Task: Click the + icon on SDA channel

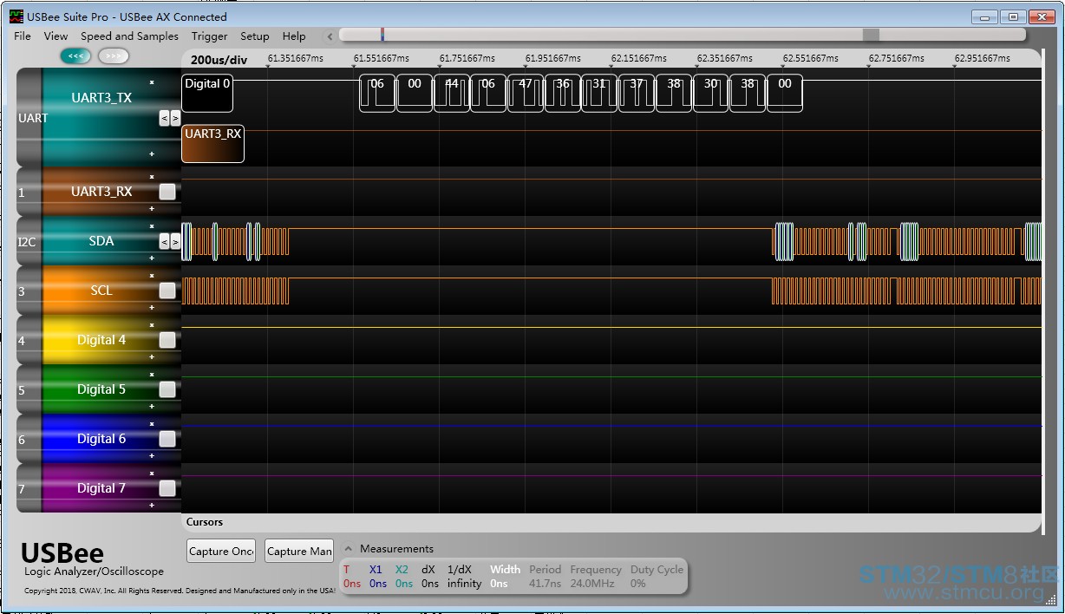Action: (x=152, y=258)
